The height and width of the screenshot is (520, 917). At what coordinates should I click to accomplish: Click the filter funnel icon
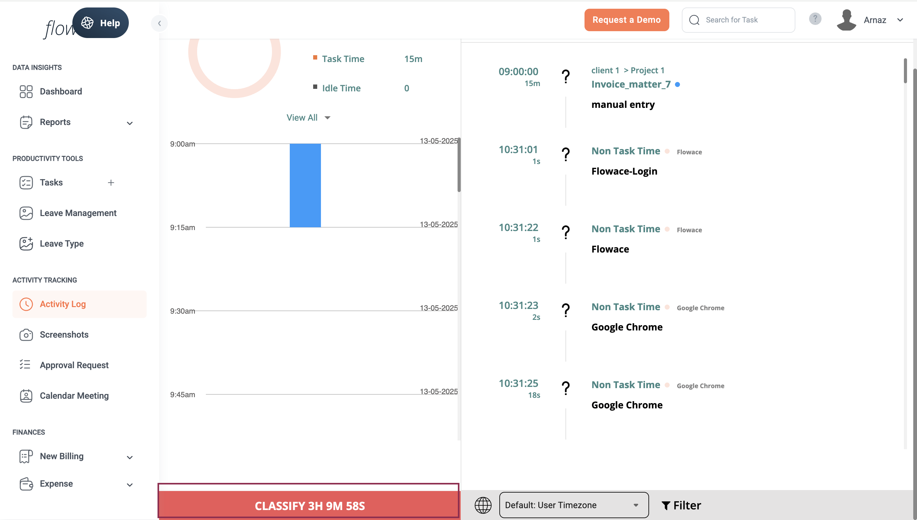click(665, 505)
